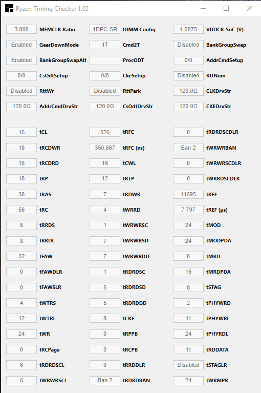Click the tRDRDBAN Ban 2 field

tap(105, 381)
